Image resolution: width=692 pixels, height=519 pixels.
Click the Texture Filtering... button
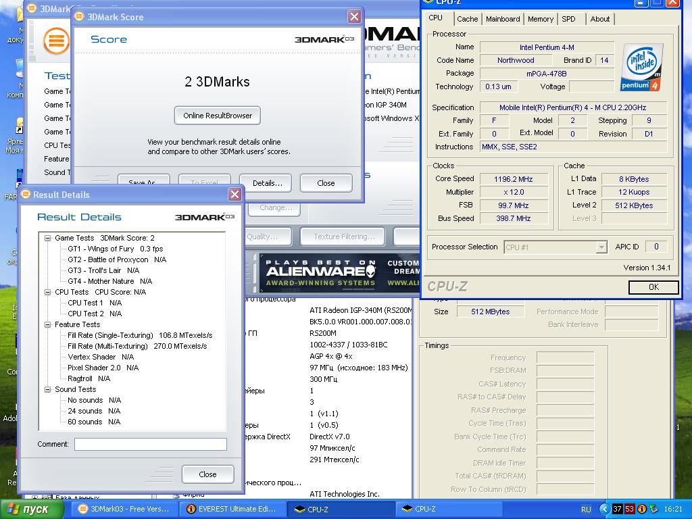coord(344,237)
